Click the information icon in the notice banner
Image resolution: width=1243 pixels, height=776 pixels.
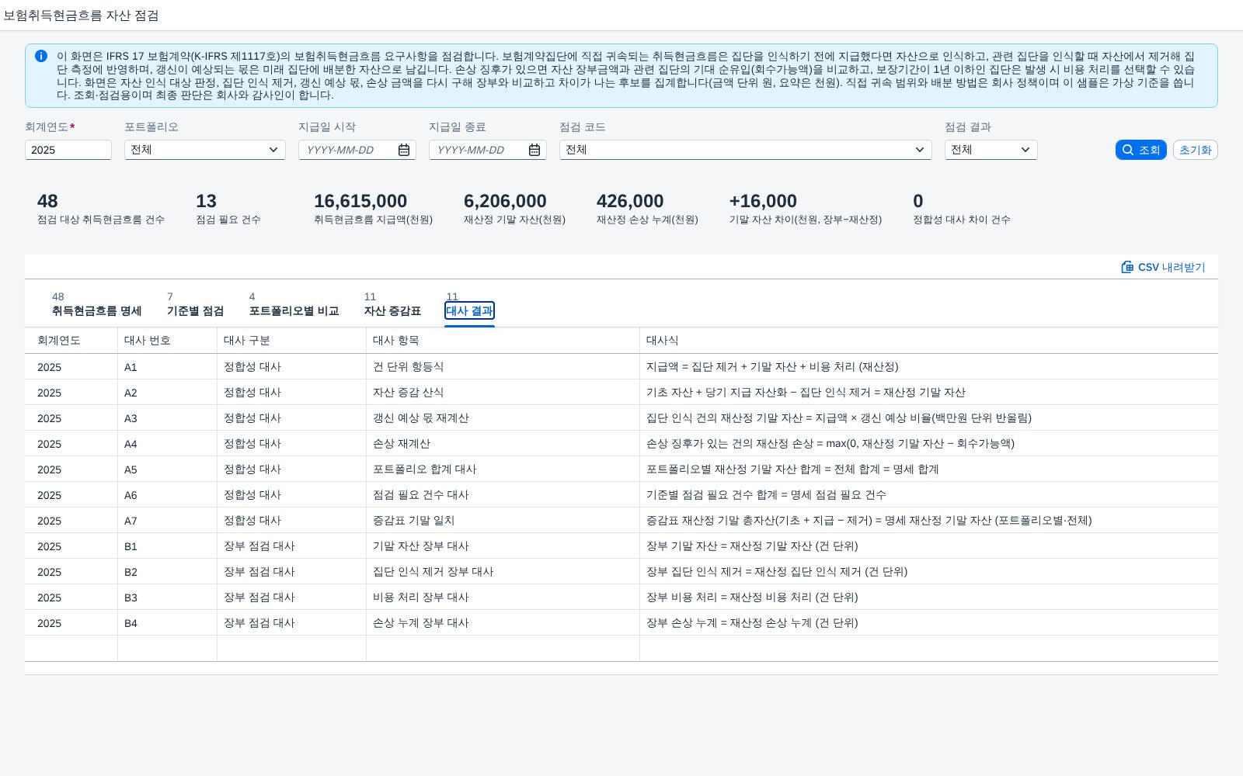click(x=41, y=56)
